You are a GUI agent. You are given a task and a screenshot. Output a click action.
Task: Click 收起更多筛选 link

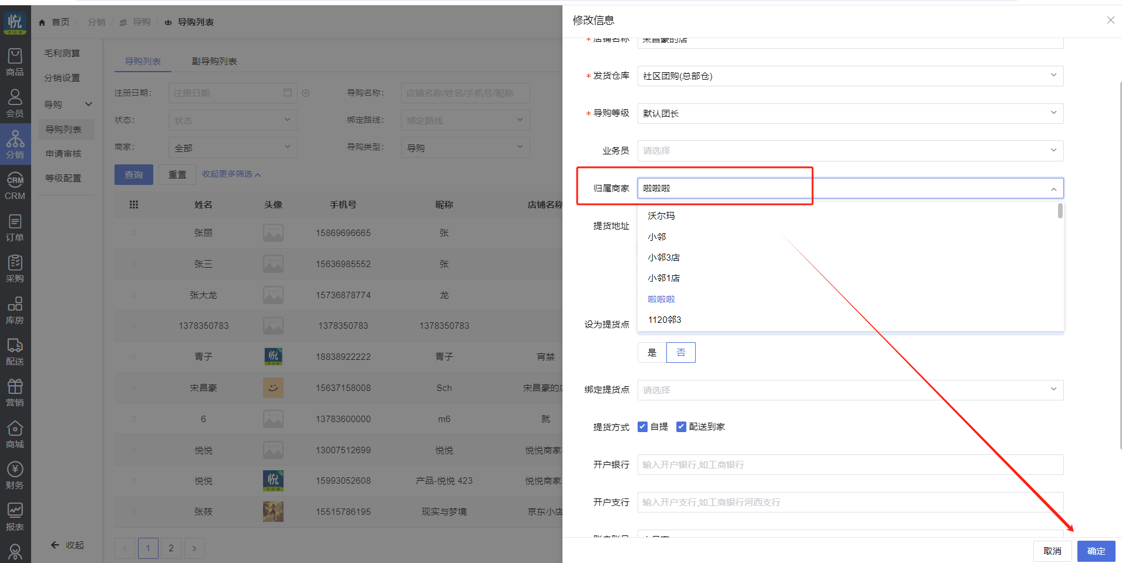[232, 174]
